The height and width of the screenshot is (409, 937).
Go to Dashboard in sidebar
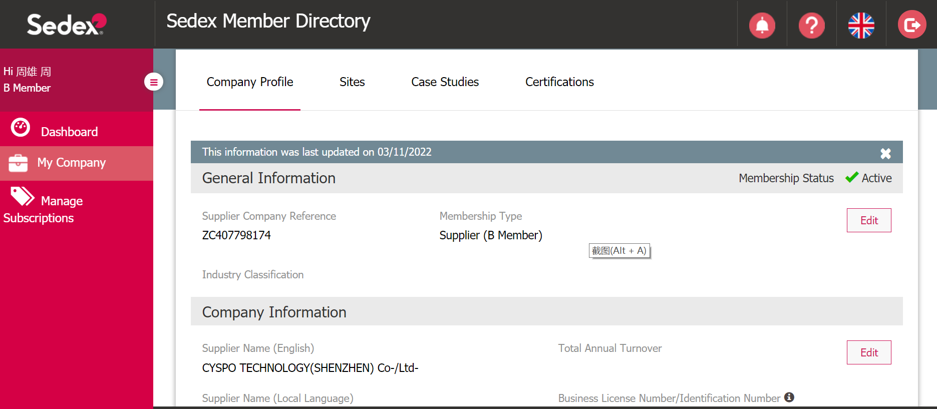(x=77, y=129)
